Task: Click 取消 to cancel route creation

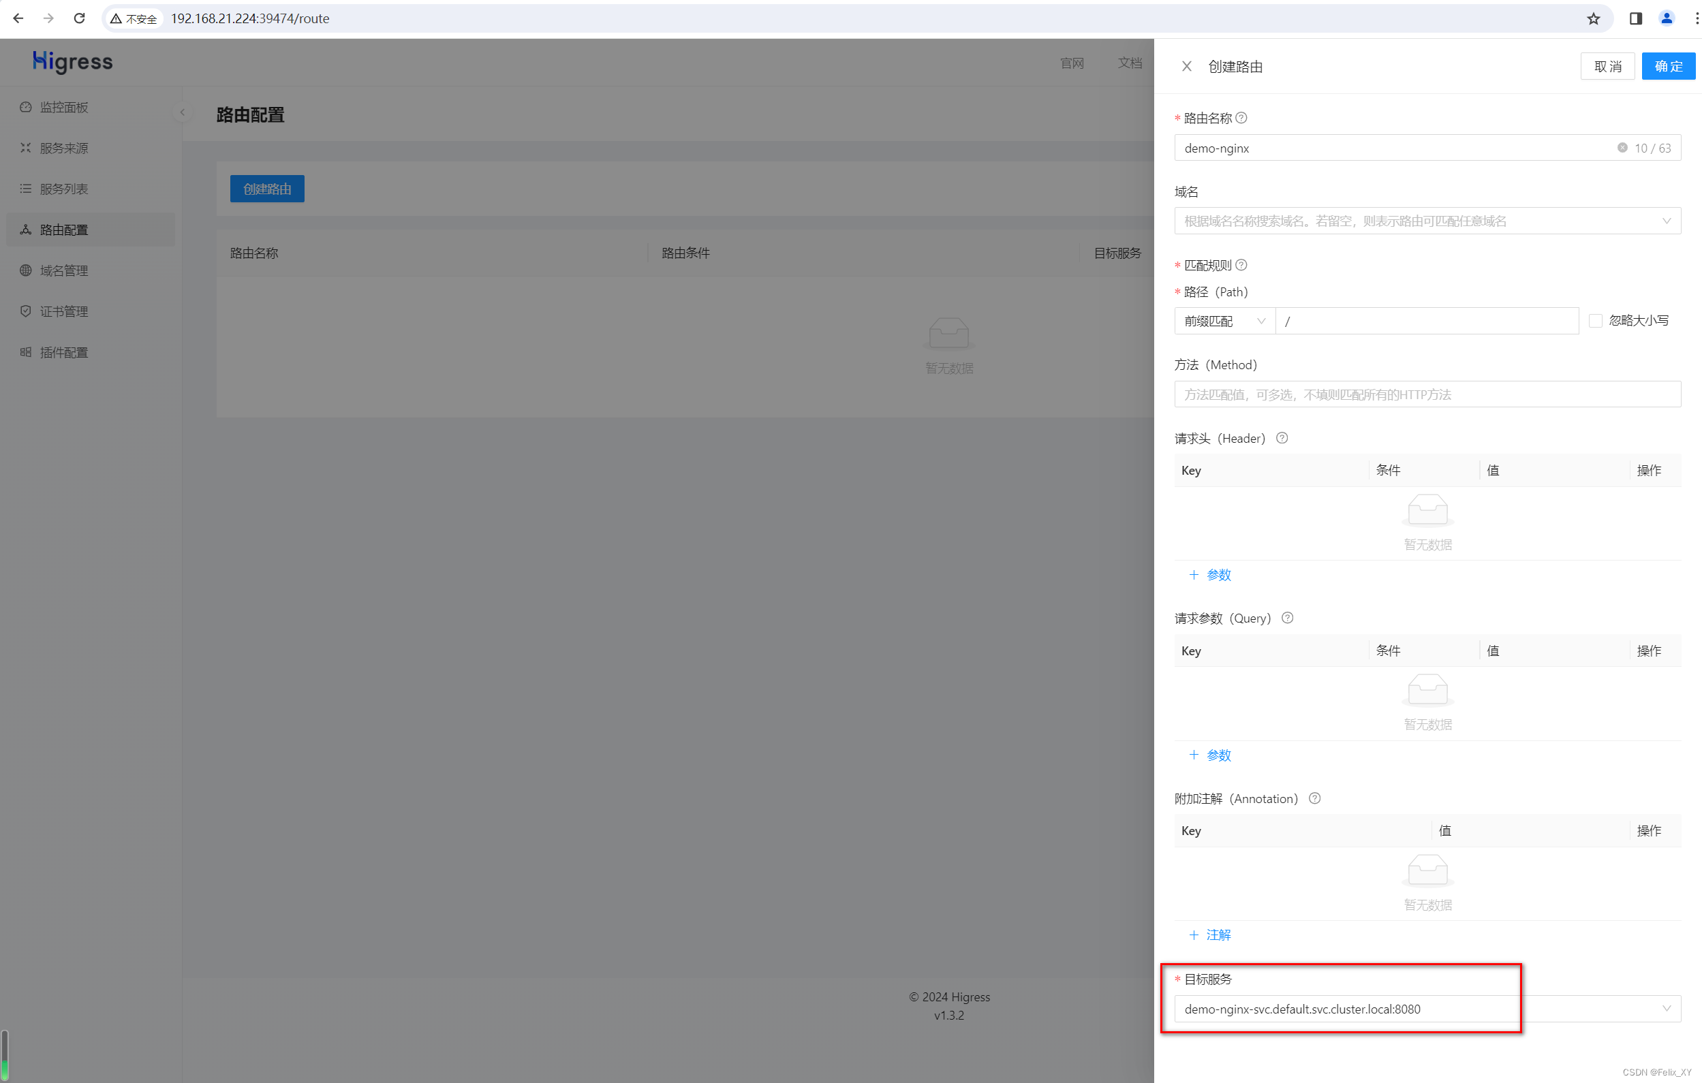Action: click(x=1607, y=66)
